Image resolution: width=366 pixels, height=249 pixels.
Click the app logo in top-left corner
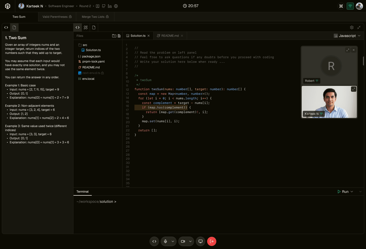coord(8,6)
